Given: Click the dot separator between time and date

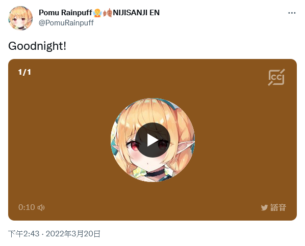Looking at the screenshot, I should pyautogui.click(x=43, y=234).
